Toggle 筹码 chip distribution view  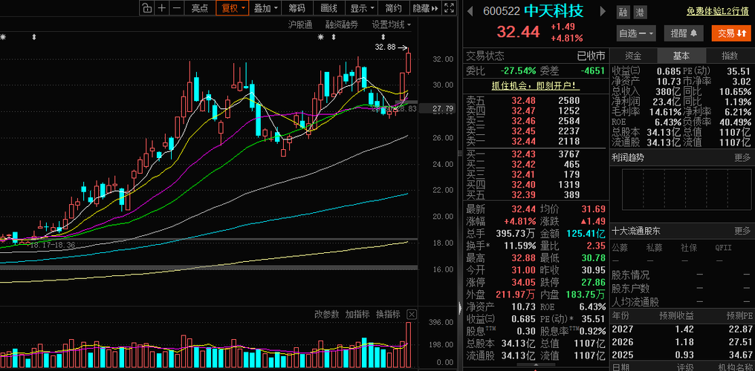pos(297,7)
